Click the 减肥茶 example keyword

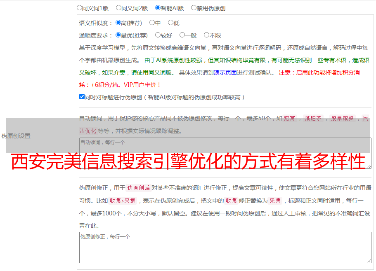point(313,118)
